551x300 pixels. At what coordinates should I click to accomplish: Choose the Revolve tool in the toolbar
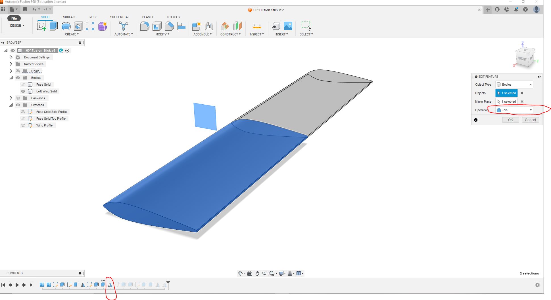point(66,26)
